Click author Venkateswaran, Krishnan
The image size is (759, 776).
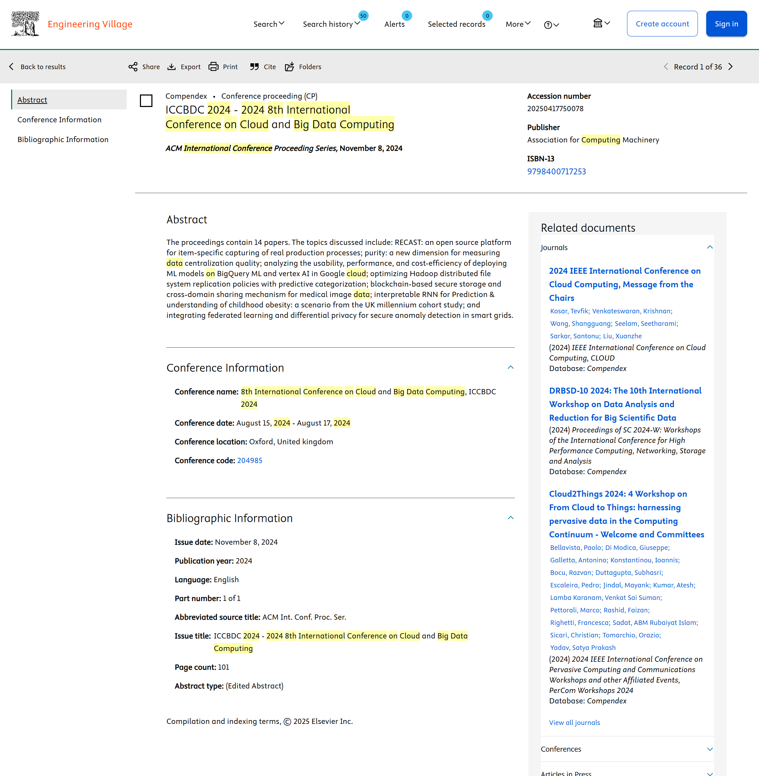[632, 311]
